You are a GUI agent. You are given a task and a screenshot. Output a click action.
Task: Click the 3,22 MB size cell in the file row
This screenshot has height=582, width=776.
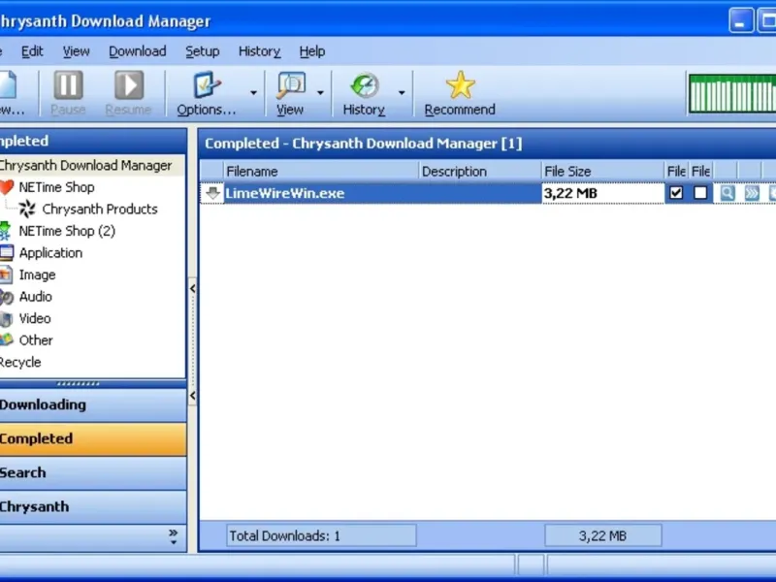coord(602,193)
